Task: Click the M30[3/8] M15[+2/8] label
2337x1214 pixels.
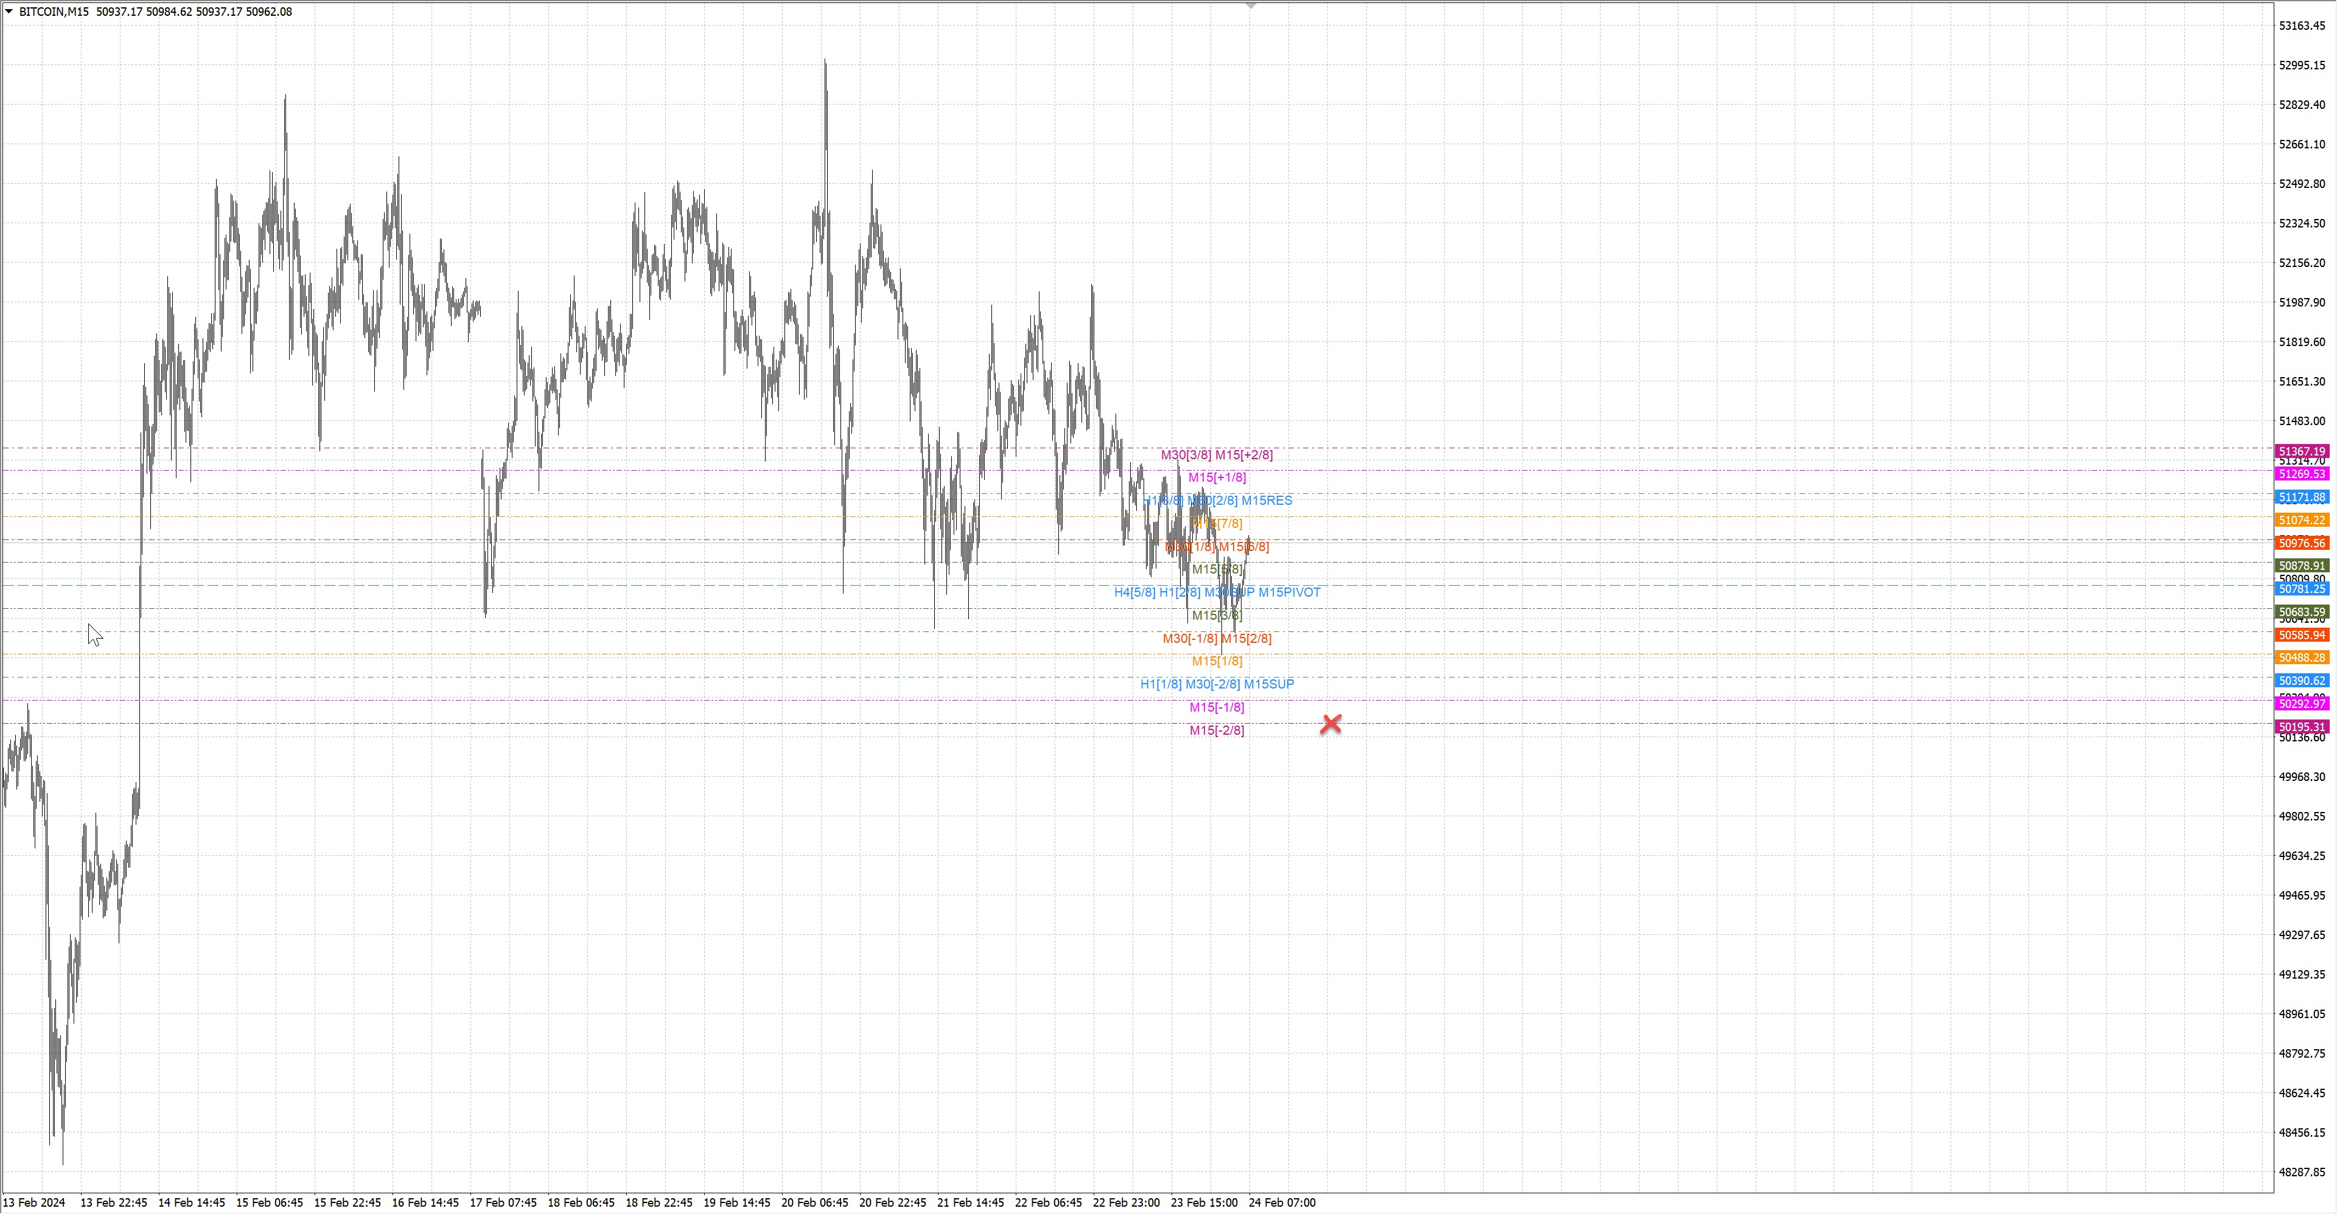Action: click(x=1217, y=454)
